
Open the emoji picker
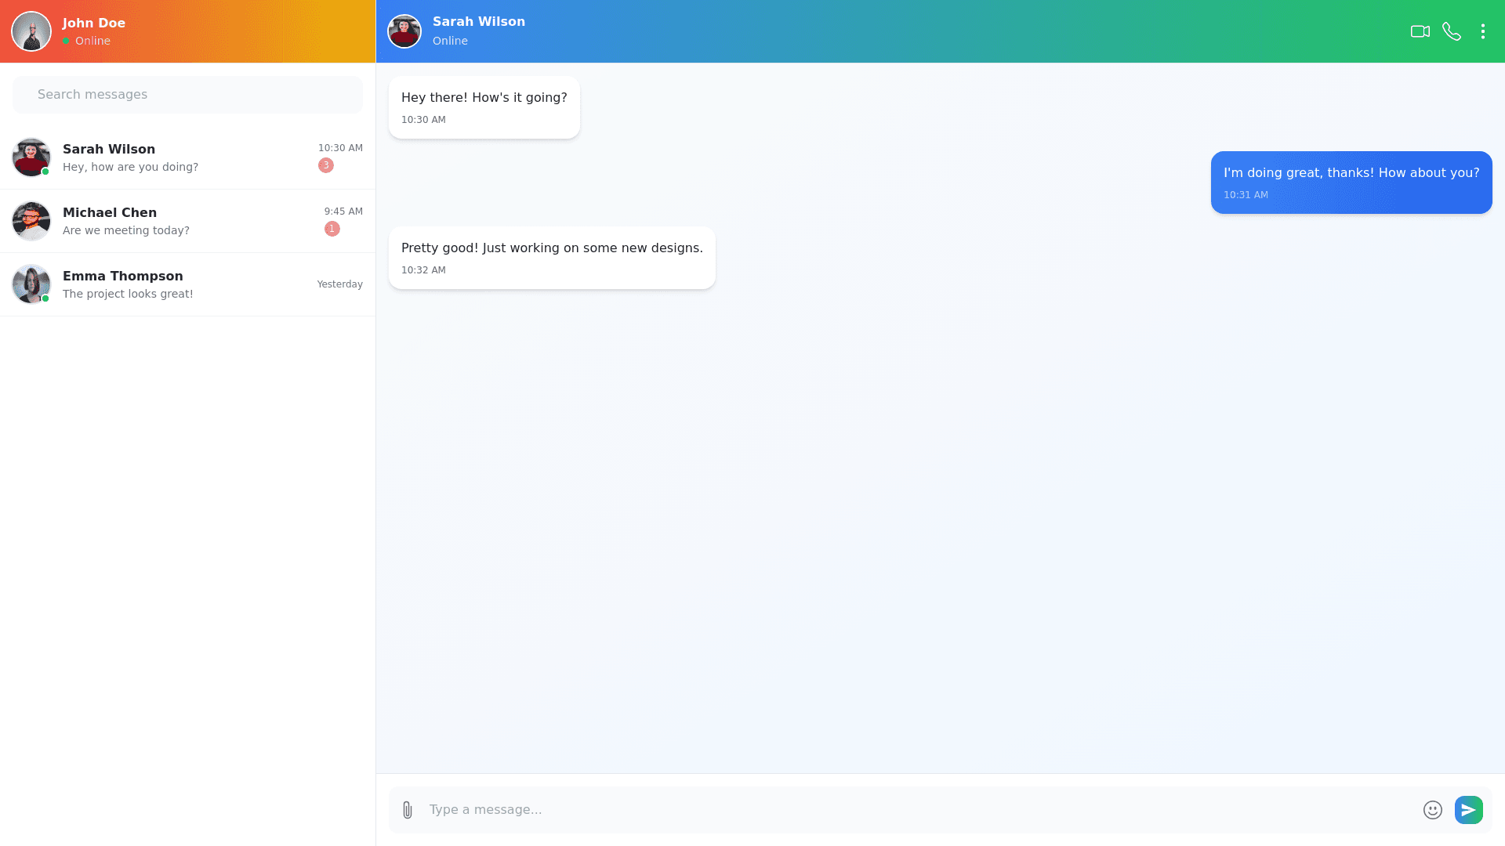coord(1432,810)
